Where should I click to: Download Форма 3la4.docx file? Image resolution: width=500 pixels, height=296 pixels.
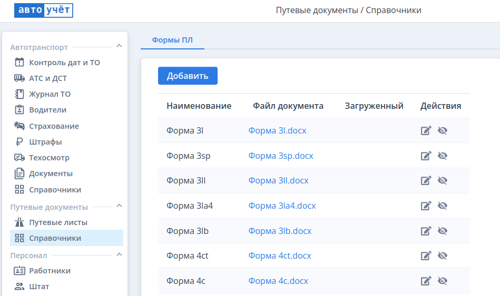282,206
